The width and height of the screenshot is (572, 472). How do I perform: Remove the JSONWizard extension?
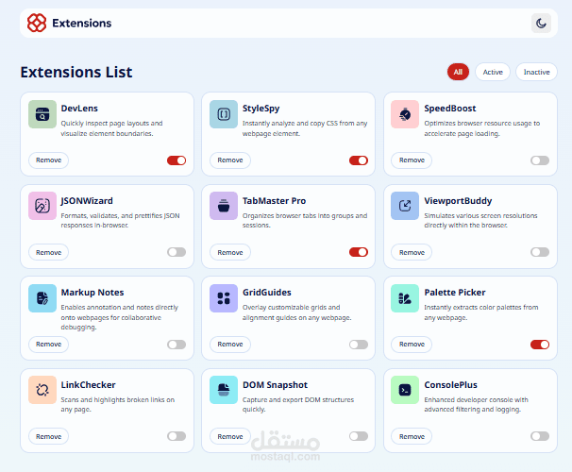[48, 252]
